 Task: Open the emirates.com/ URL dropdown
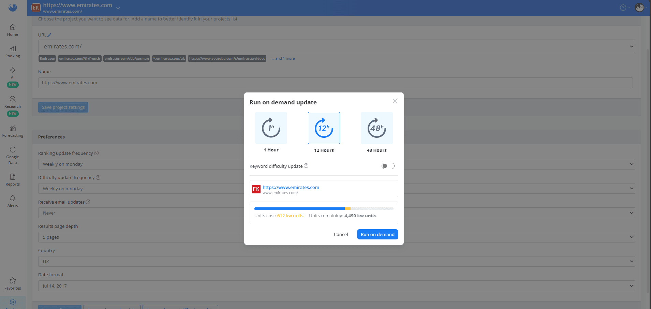coord(337,46)
